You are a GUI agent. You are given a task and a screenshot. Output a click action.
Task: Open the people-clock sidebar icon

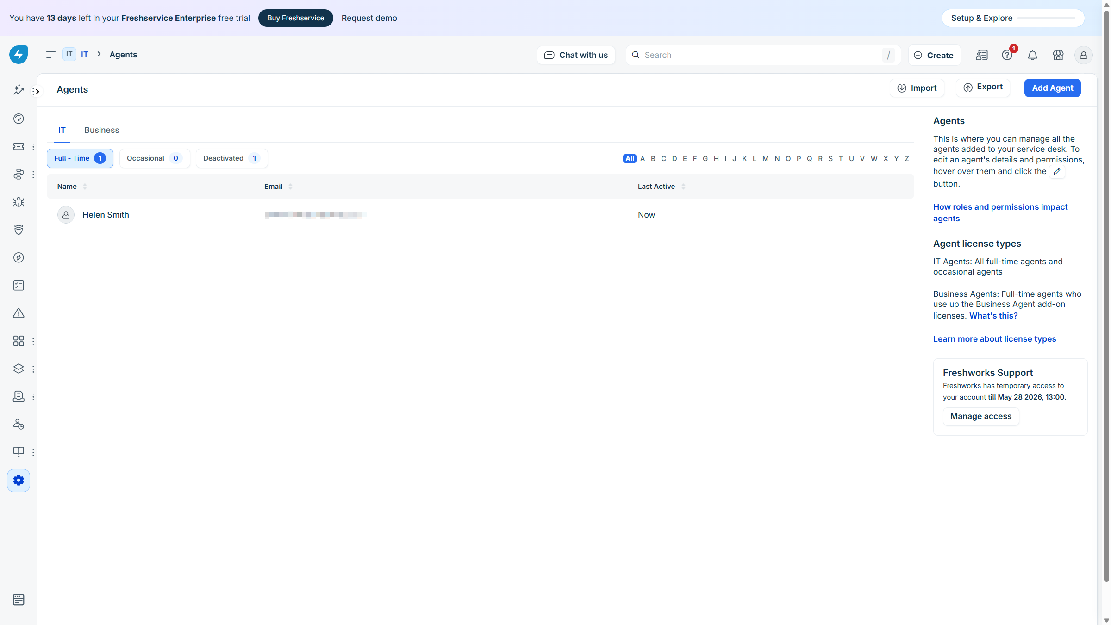19,425
